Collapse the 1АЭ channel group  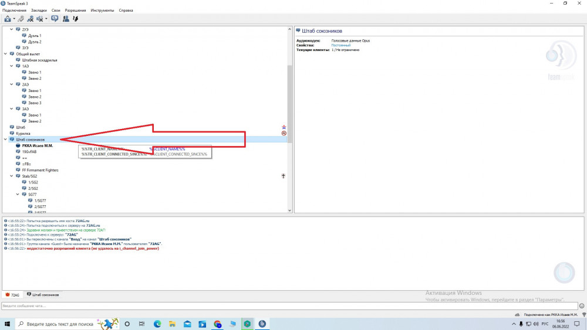(x=12, y=66)
